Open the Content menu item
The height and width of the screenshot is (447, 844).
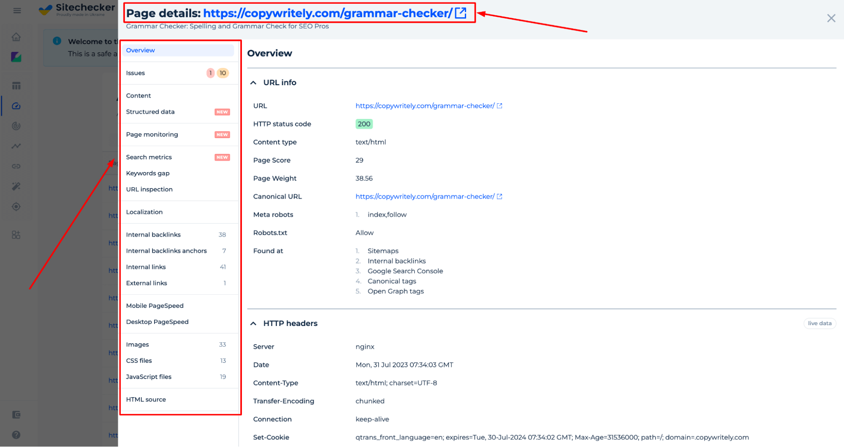[x=178, y=96]
